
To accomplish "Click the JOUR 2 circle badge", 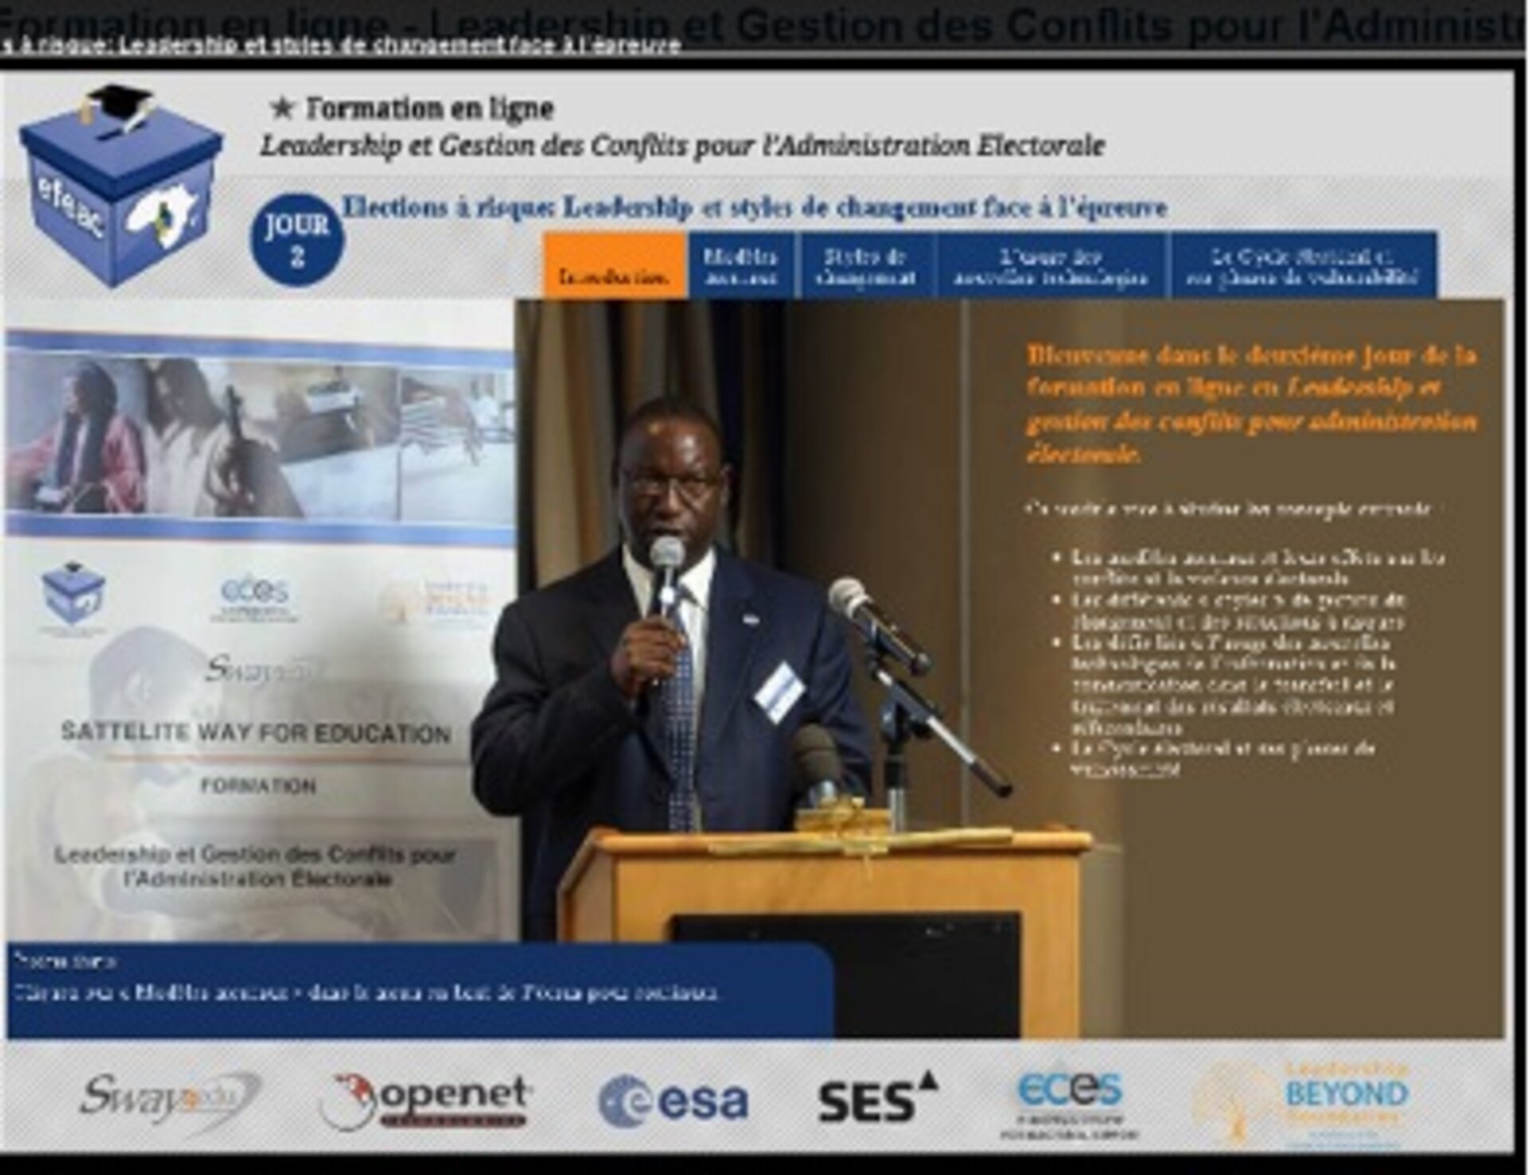I will coord(296,240).
